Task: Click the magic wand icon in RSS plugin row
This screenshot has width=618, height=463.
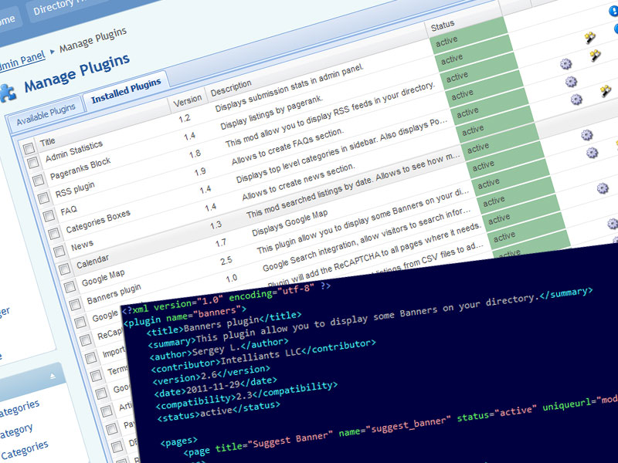Action: pyautogui.click(x=590, y=37)
